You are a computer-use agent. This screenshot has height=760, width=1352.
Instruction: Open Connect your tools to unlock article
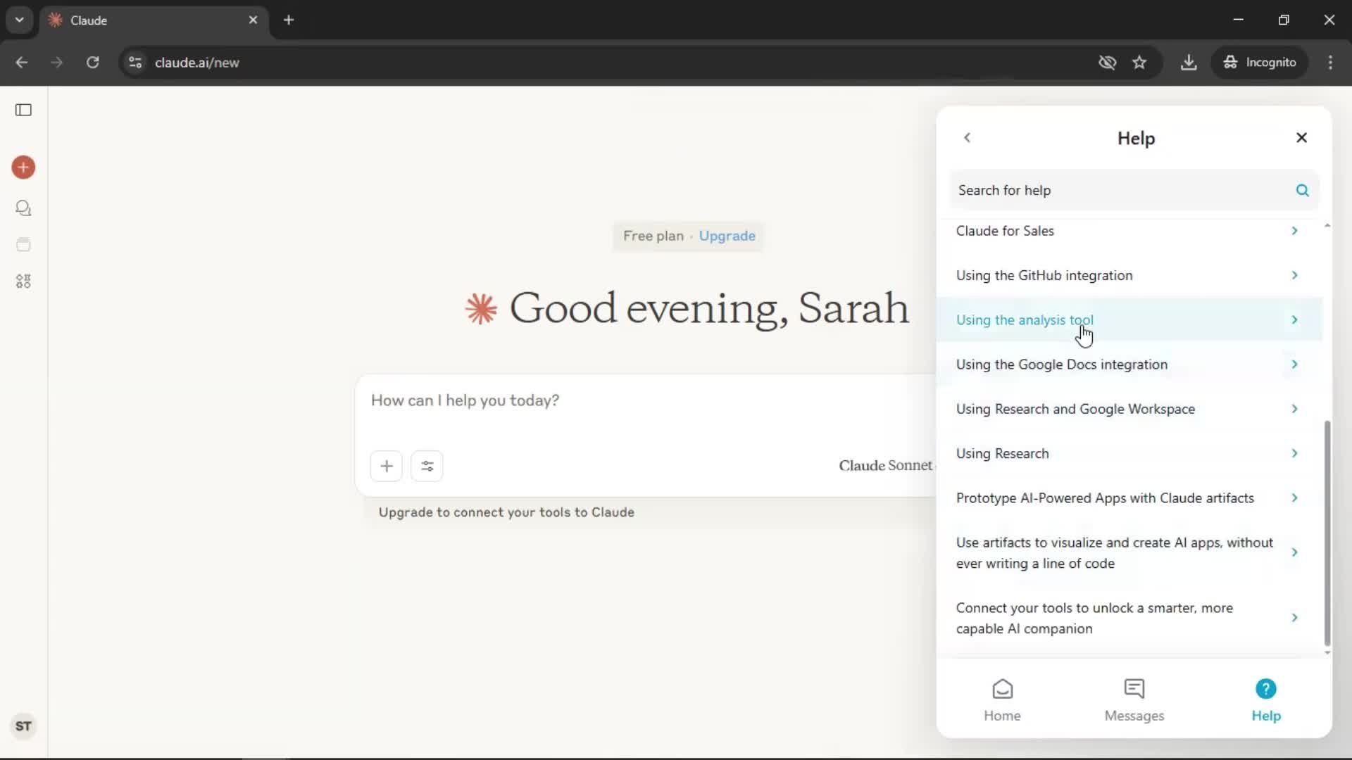1129,618
